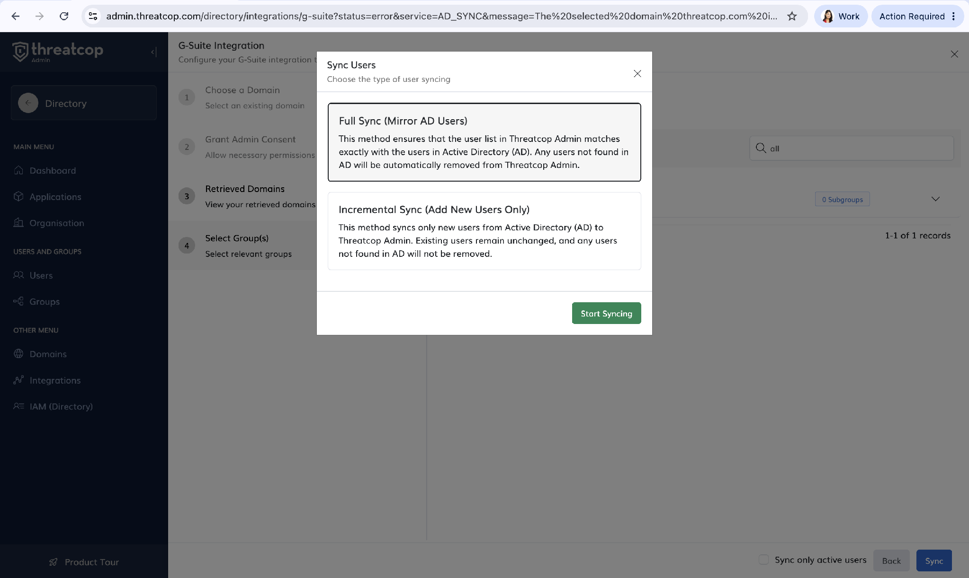
Task: Click the 1-1 of 1 records text
Action: click(918, 236)
